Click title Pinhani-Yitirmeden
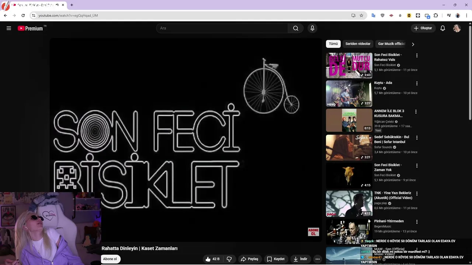472x265 pixels. tap(389, 221)
